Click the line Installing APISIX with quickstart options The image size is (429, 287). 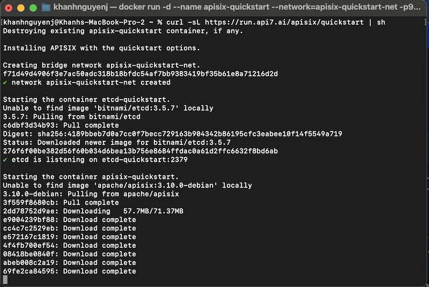(102, 48)
